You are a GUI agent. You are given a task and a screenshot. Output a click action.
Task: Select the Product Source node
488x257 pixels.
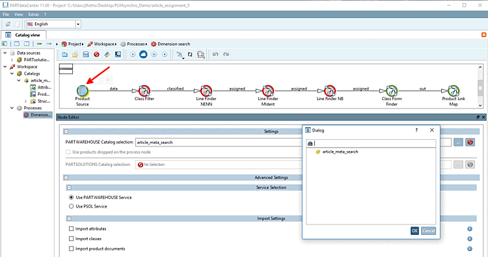coord(83,91)
